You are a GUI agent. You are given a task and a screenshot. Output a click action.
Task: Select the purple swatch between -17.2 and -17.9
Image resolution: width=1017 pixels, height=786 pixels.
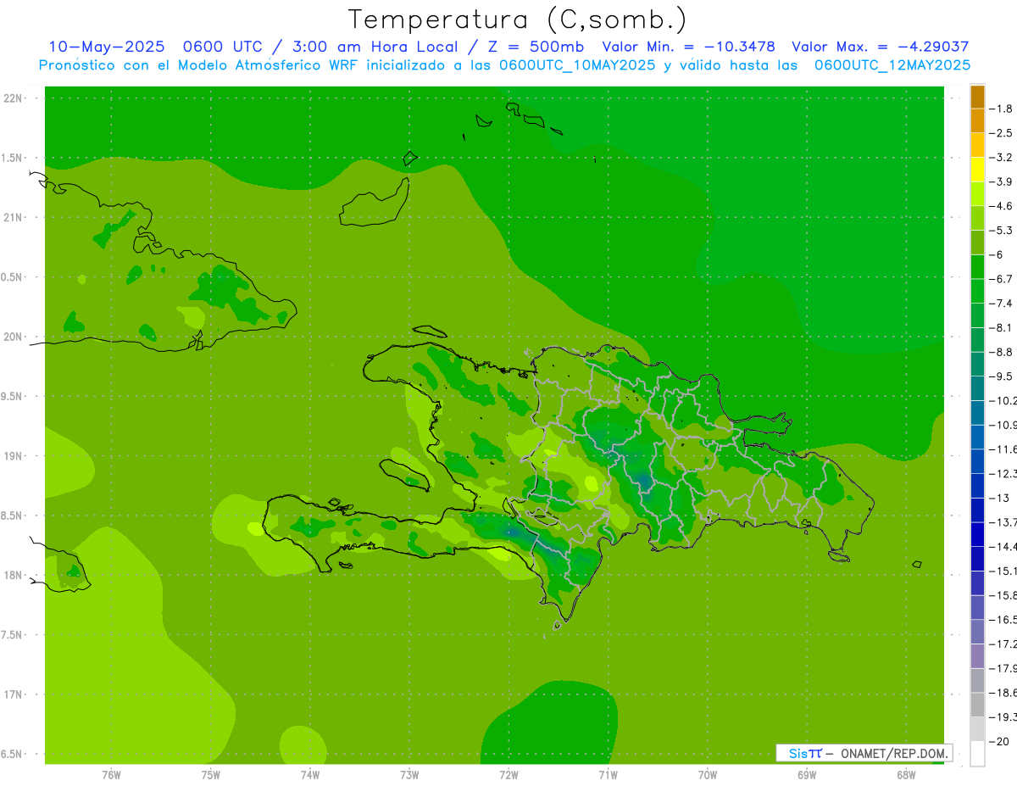(x=977, y=655)
